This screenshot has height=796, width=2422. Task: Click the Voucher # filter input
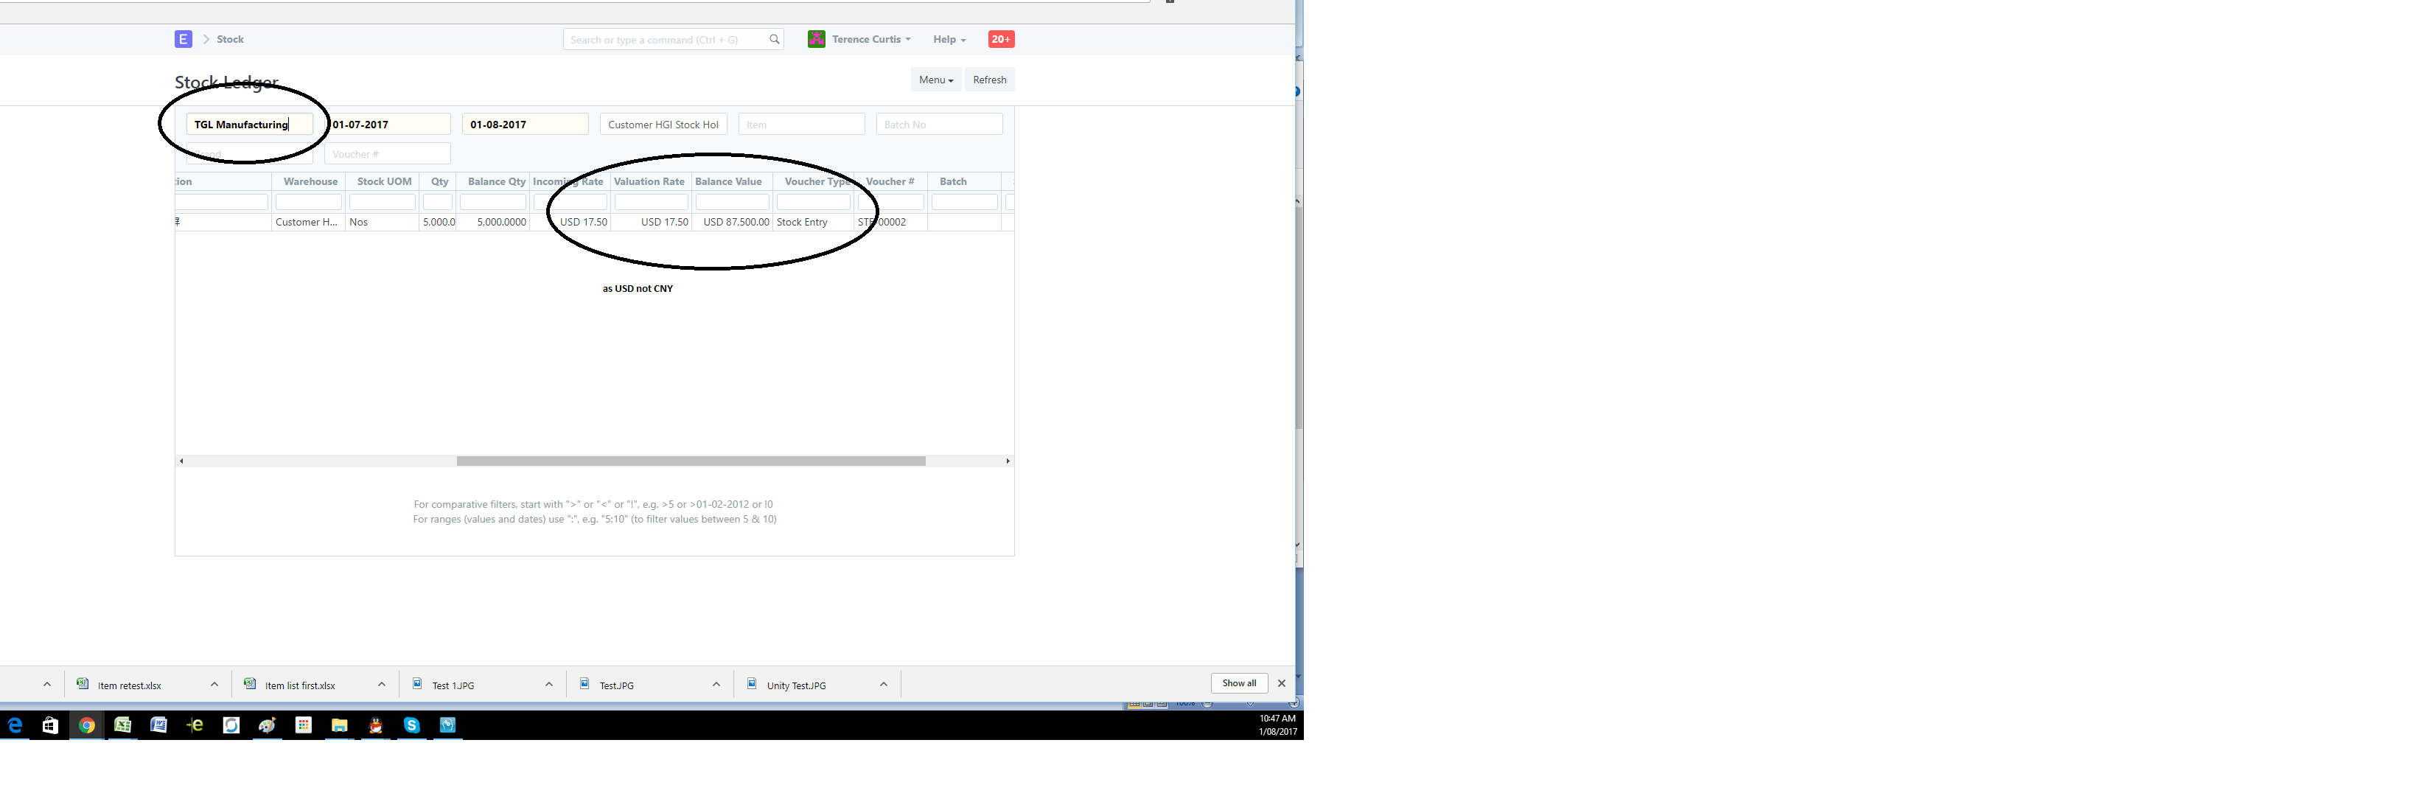pyautogui.click(x=388, y=154)
